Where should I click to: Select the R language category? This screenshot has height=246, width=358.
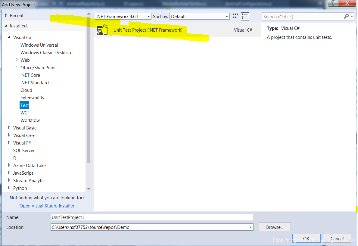coord(15,158)
